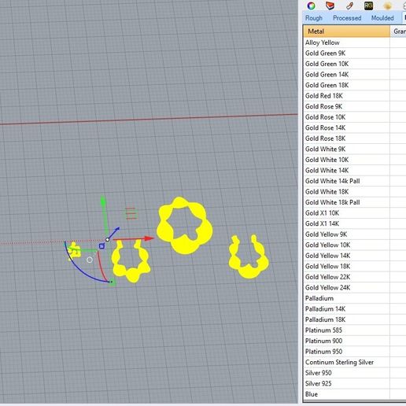Select the red X-axis gumball arrow
Screen dimensions: 406x406
click(149, 238)
